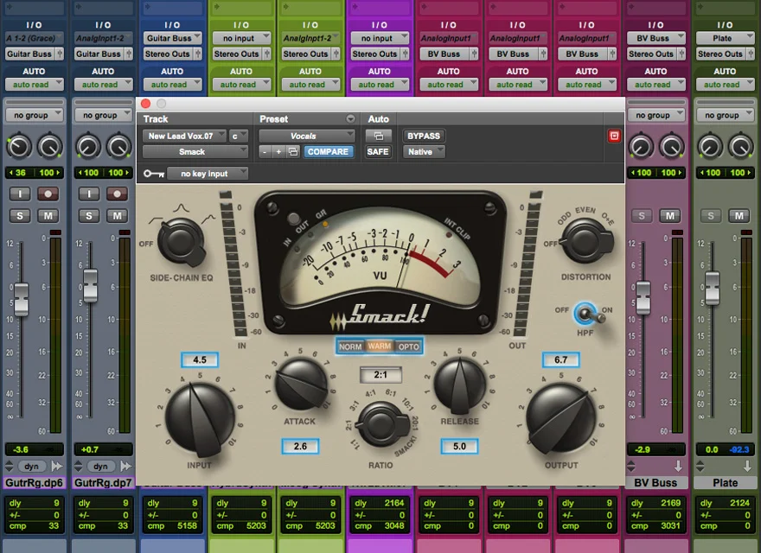Open the Native format dropdown
This screenshot has height=553, width=761.
(424, 152)
